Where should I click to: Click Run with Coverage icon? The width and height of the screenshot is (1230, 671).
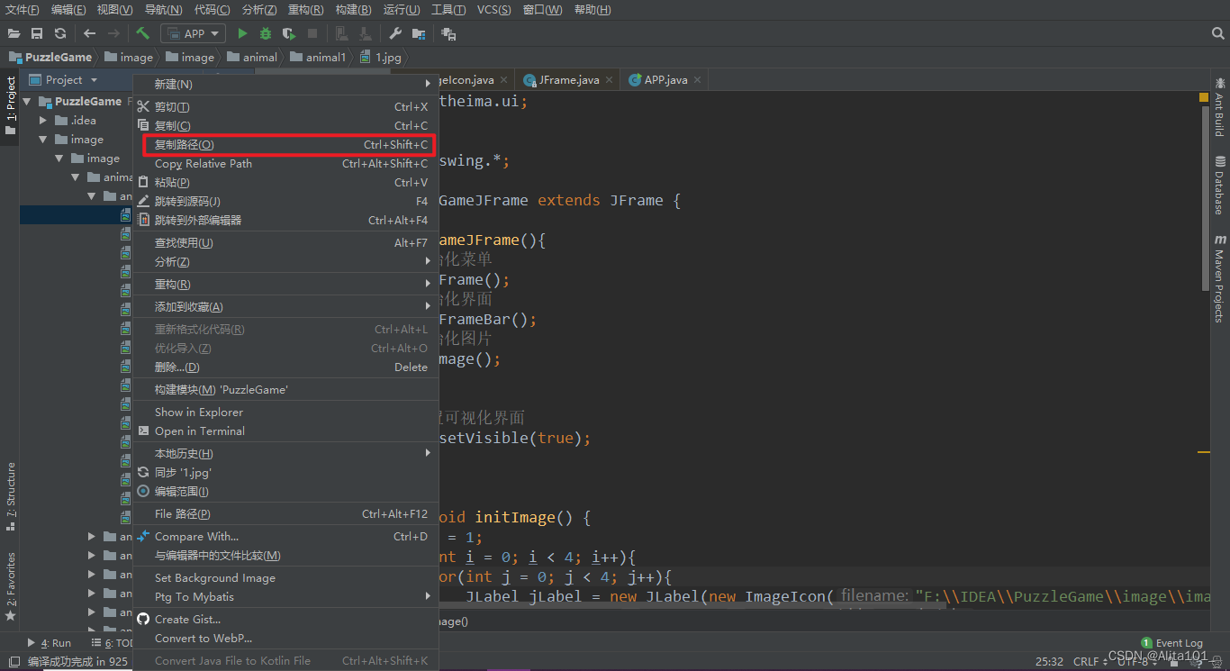pyautogui.click(x=288, y=33)
